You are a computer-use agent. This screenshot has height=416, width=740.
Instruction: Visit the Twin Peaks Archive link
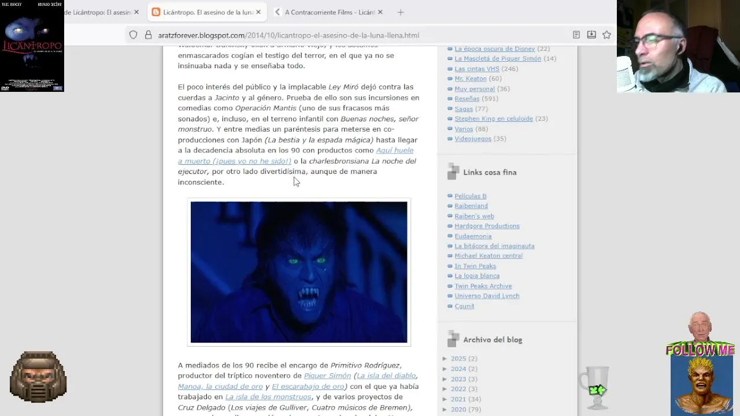pyautogui.click(x=483, y=286)
